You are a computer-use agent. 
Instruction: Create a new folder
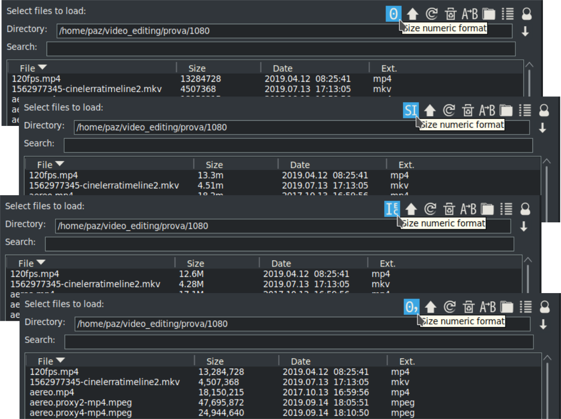(506, 307)
